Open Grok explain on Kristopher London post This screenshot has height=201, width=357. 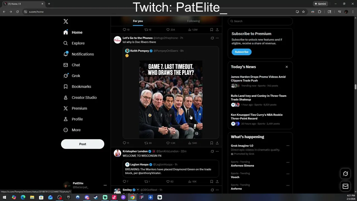point(212,151)
